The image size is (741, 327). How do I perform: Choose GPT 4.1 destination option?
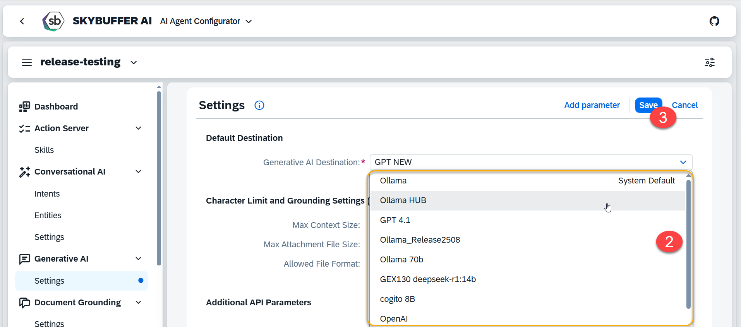pos(395,220)
